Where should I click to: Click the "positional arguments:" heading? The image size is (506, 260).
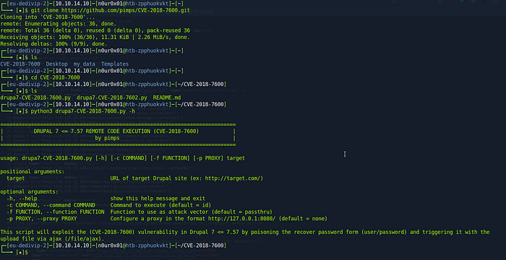[x=33, y=172]
